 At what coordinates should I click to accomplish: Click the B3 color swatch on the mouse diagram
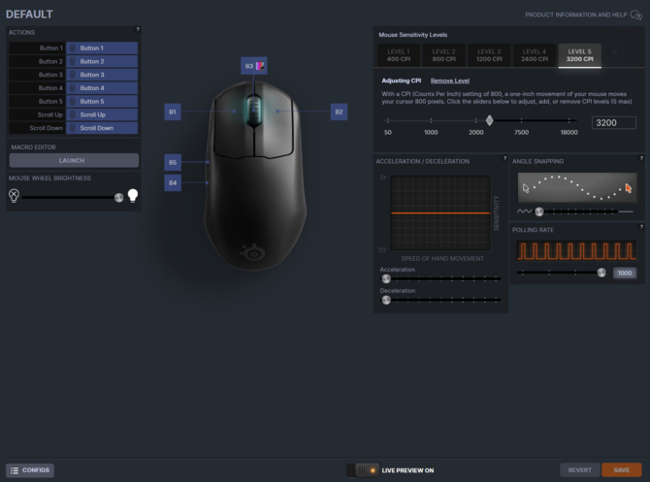tap(260, 66)
